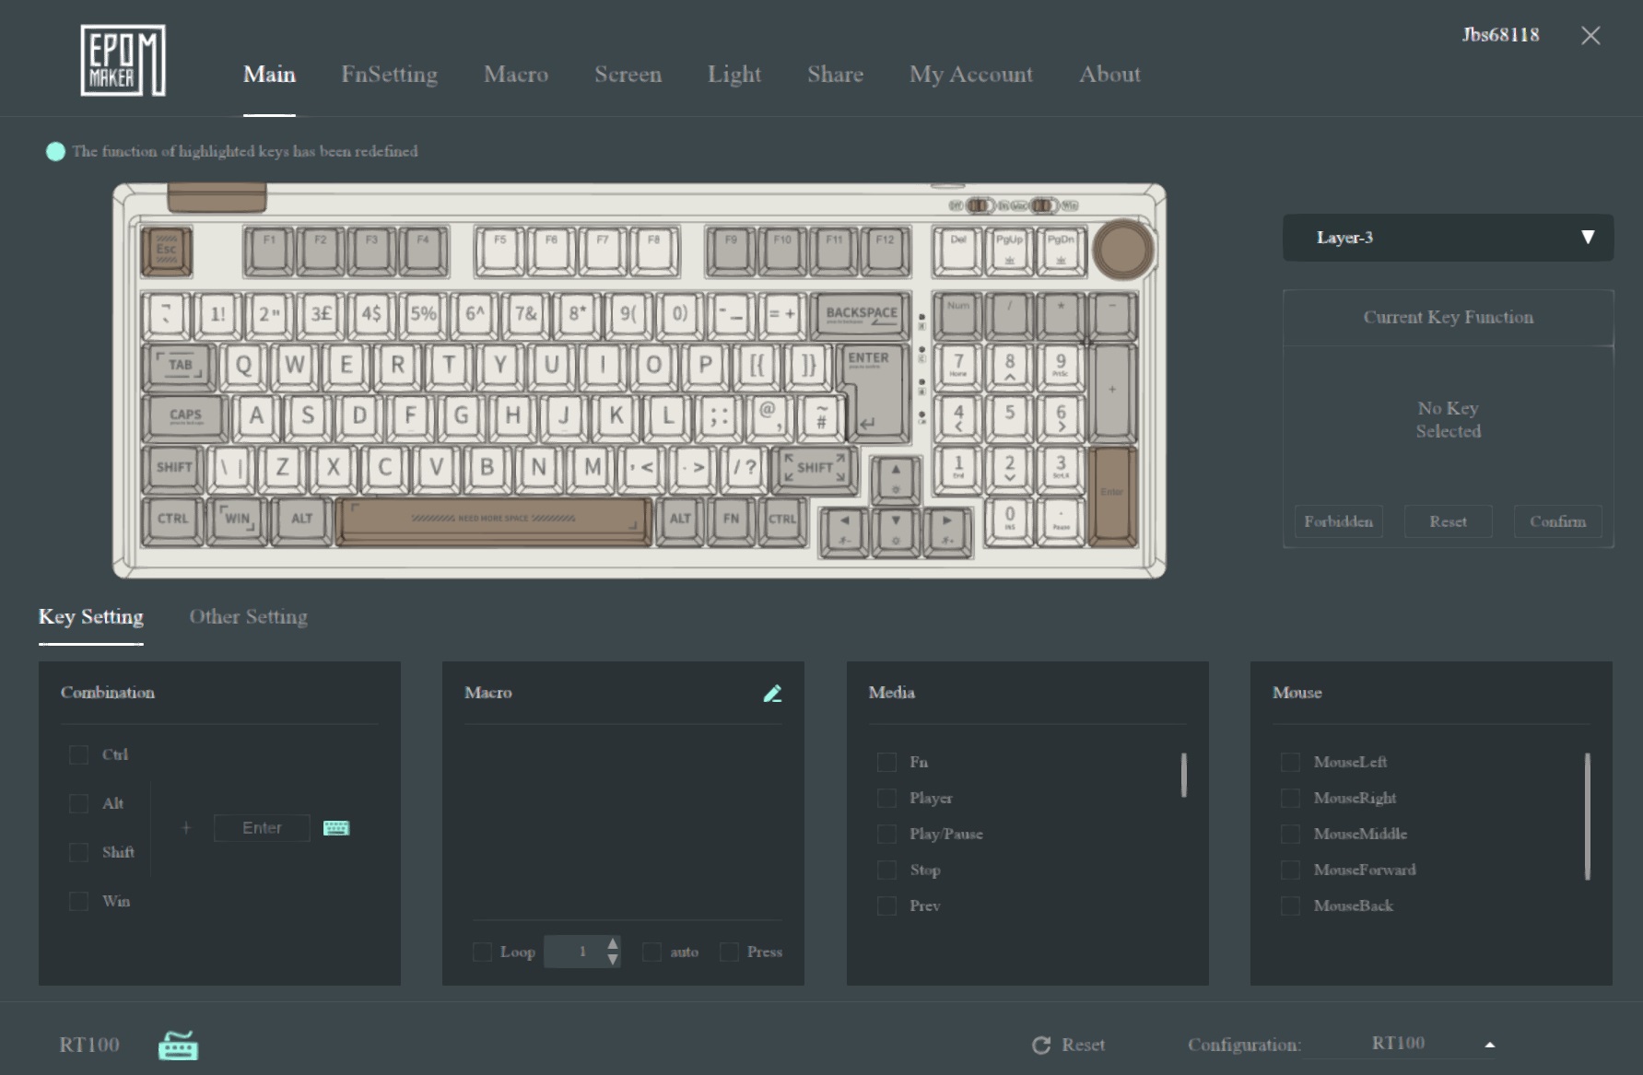This screenshot has height=1075, width=1643.
Task: Click the RT100 keyboard device icon
Action: (x=178, y=1046)
